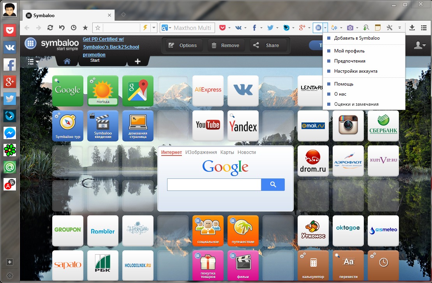Capture a screenshot with the camera toolbar icon

(x=351, y=28)
